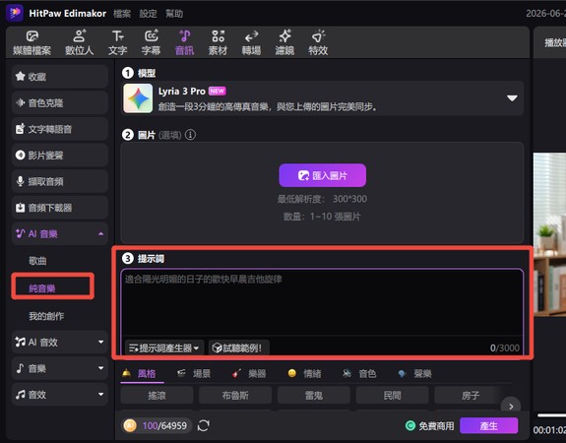The image size is (566, 443).
Task: Click the info icon next to 圖片
Action: point(190,135)
